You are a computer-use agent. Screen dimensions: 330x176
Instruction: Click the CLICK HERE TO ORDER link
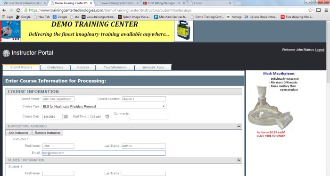pos(271,136)
